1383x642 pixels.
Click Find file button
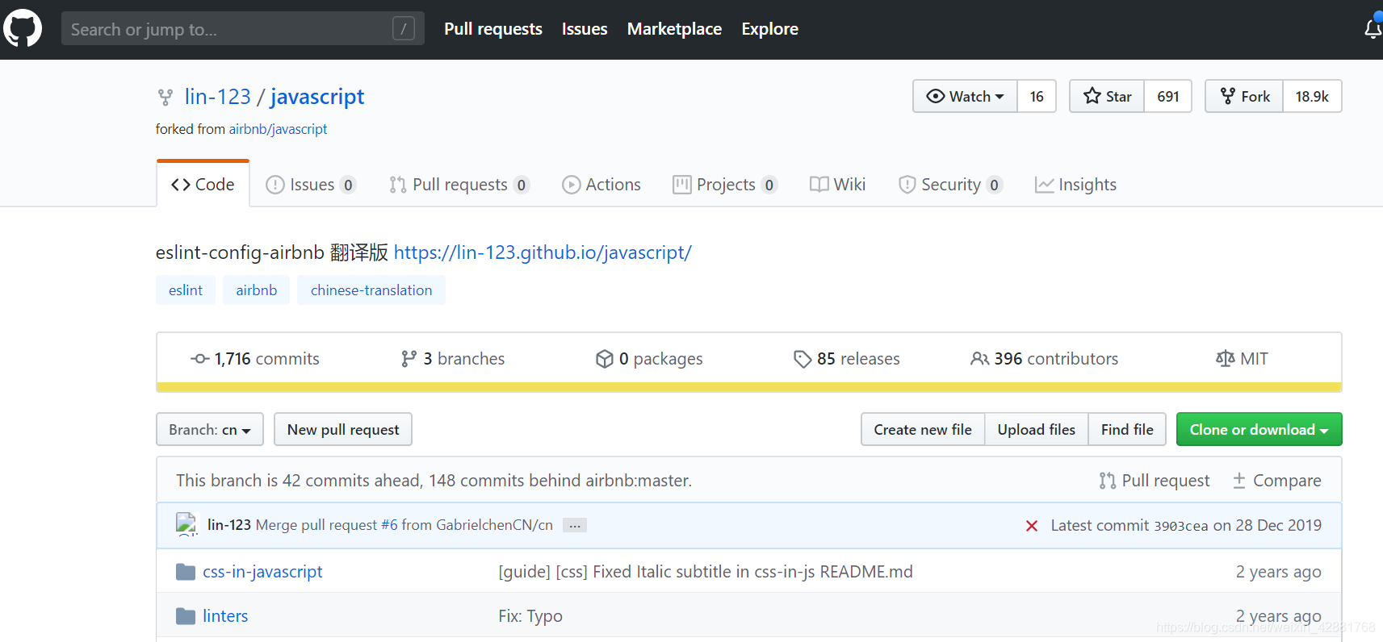pos(1127,430)
